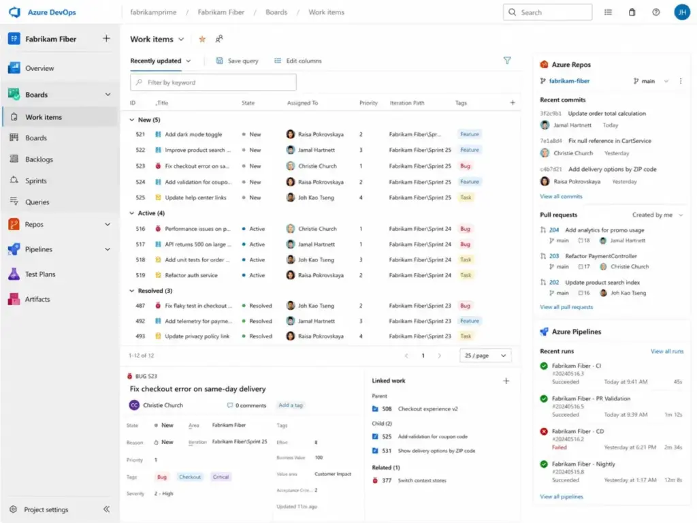The width and height of the screenshot is (697, 523).
Task: Click fabrikamprime in breadcrumb
Action: point(153,12)
